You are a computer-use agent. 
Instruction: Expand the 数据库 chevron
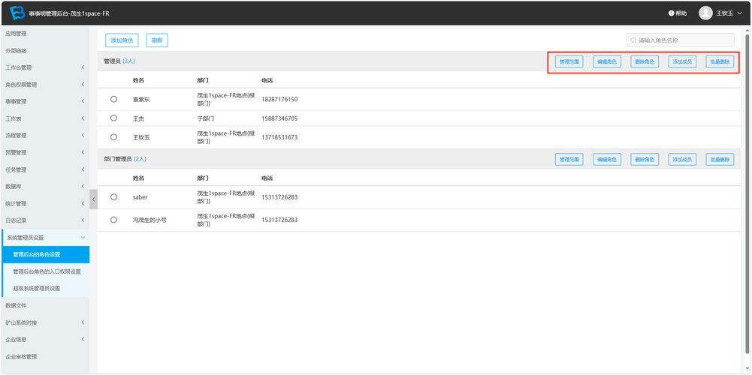tap(83, 186)
